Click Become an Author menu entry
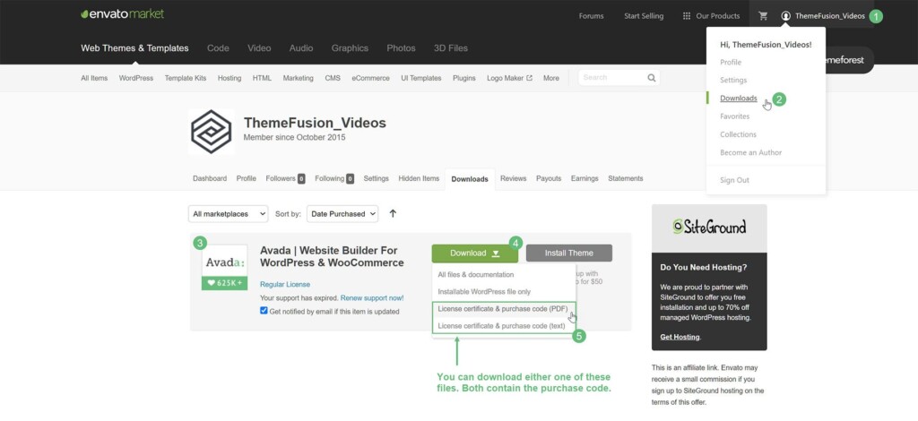This screenshot has height=421, width=918. coord(750,152)
